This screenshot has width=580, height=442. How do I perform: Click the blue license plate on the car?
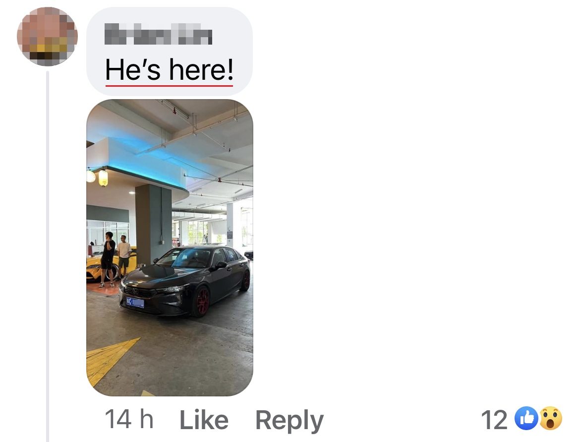[x=135, y=303]
